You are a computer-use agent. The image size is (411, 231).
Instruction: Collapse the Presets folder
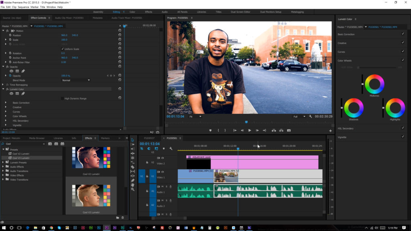point(3,150)
